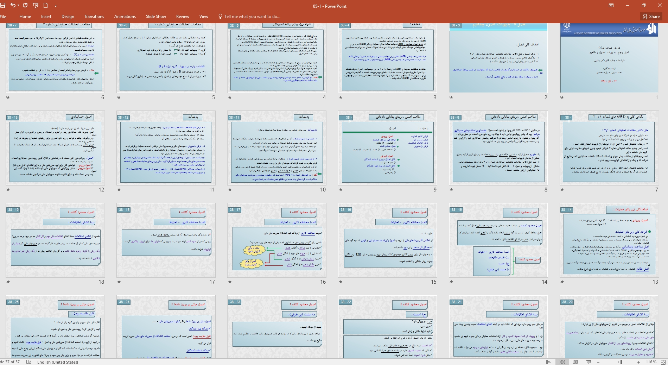Select slide 16 thumbnail with yellow clouds

coord(276,240)
